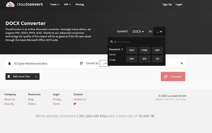Click the cloudconvert cloud logo icon
Viewport: 212px width, 133px height.
point(10,5)
